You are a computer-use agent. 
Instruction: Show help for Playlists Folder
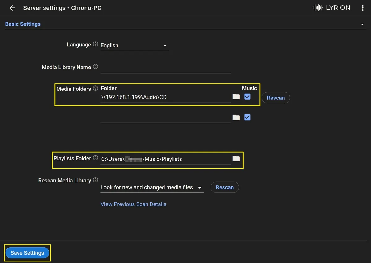(96, 158)
